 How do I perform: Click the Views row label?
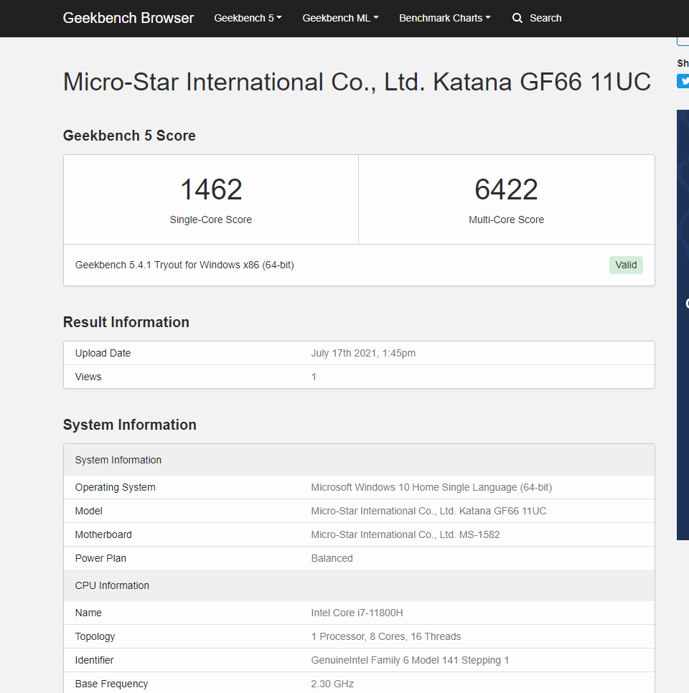pos(88,377)
